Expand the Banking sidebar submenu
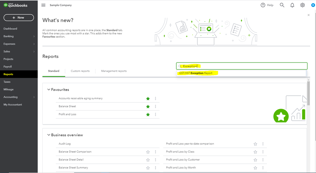The height and width of the screenshot is (173, 316). coord(34,36)
